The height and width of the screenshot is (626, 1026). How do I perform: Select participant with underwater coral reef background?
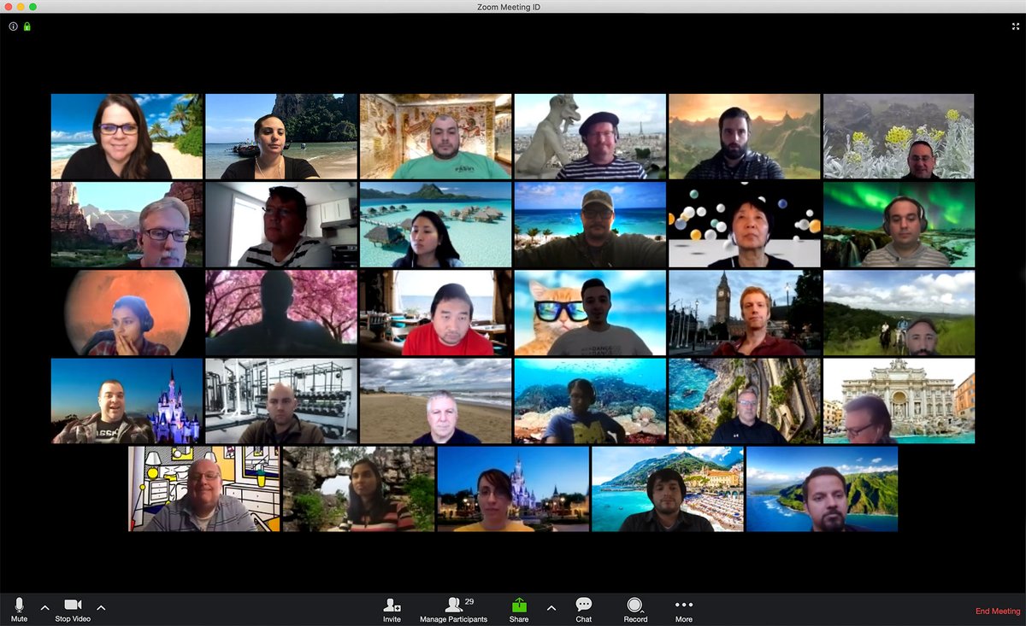[x=590, y=401]
